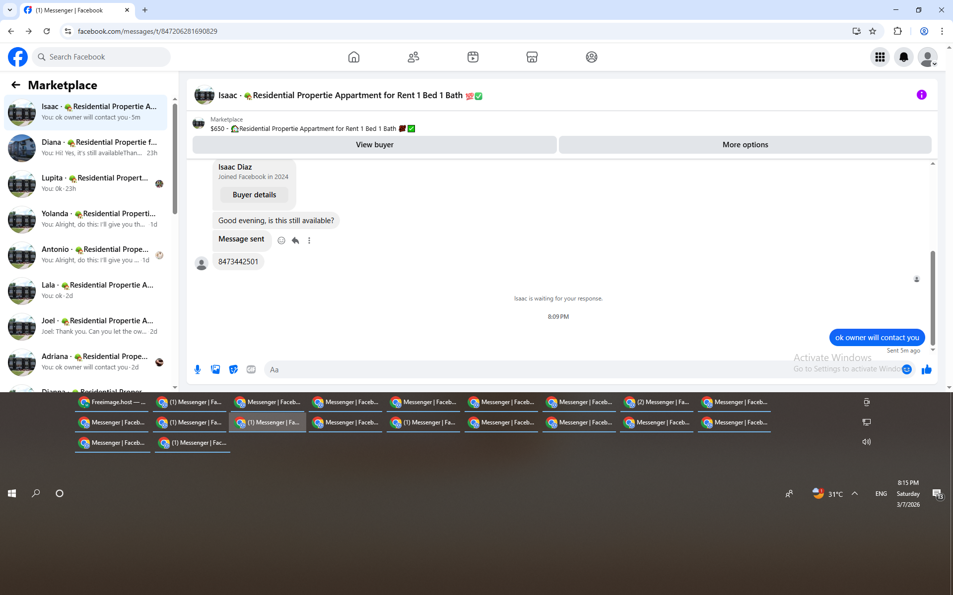Screen dimensions: 953x595
Task: Open the Chrome three-dot menu
Action: pyautogui.click(x=942, y=31)
